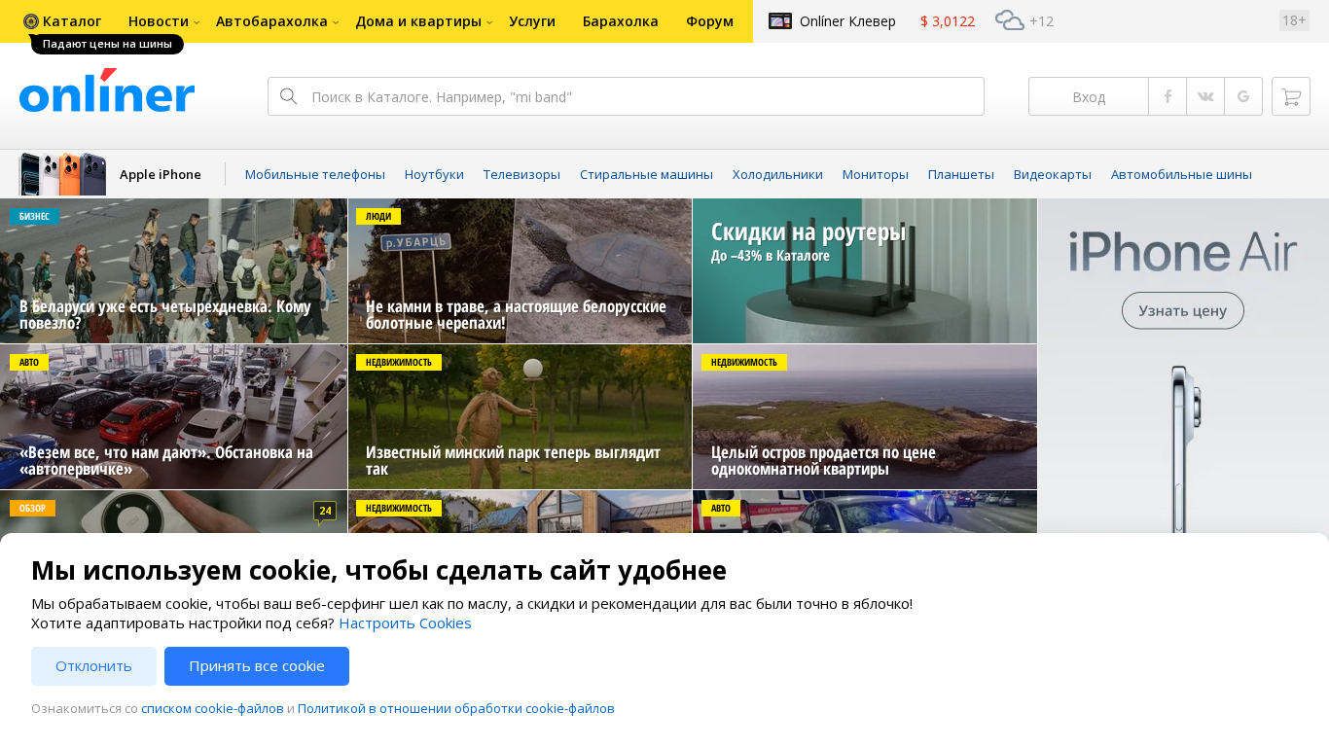Open the Belarusian swamp turtles article
1329x747 pixels.
(x=520, y=271)
